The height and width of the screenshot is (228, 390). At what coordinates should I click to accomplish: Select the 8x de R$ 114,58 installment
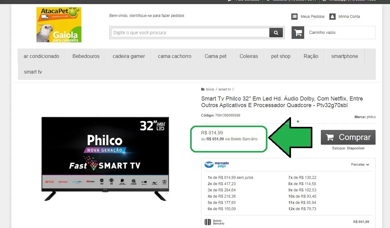click(302, 184)
